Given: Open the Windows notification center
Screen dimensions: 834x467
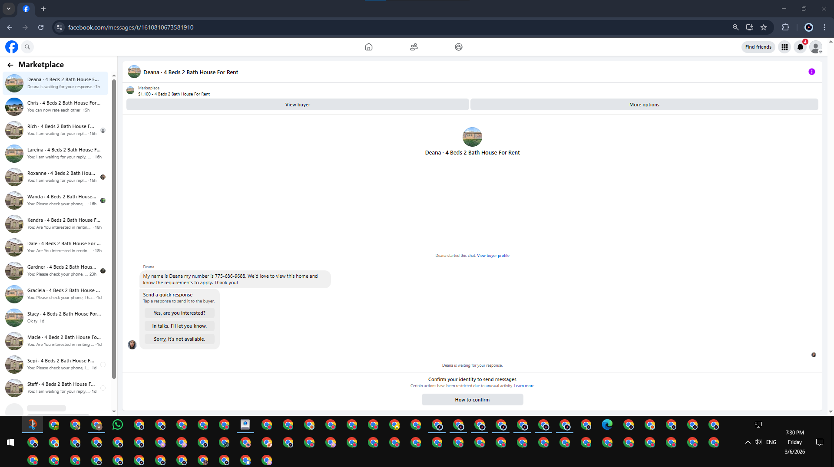Looking at the screenshot, I should [x=820, y=442].
